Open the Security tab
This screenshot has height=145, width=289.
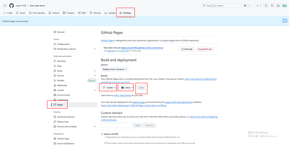tap(95, 13)
